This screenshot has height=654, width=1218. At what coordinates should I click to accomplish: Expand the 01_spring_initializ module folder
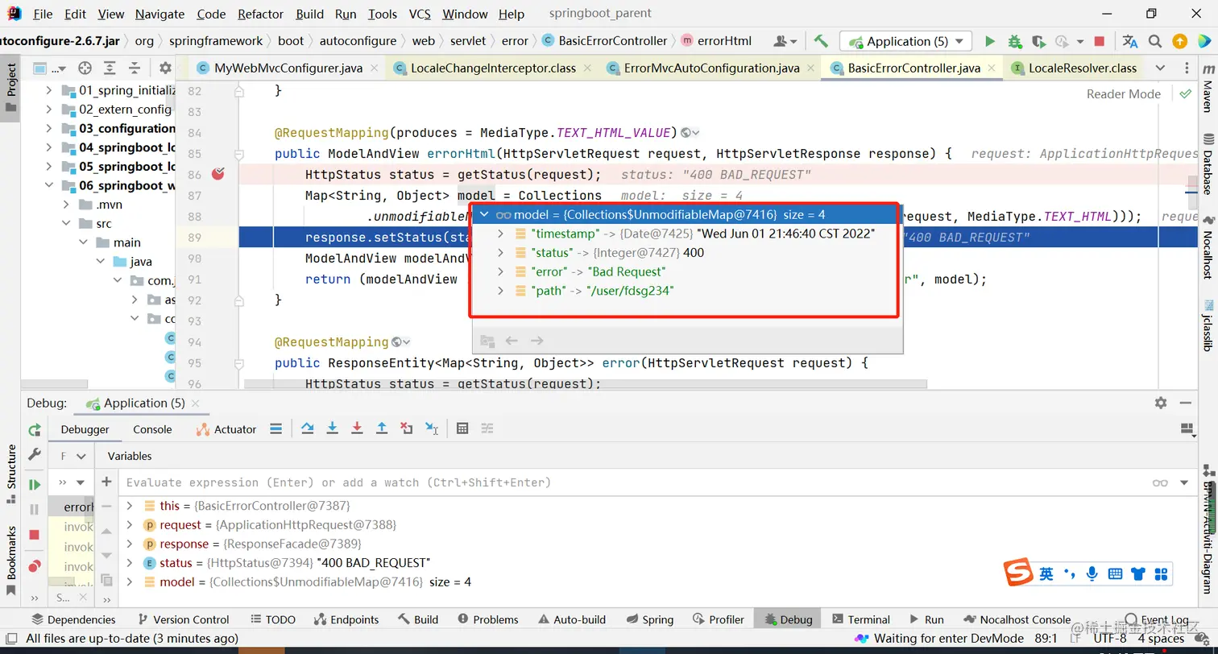click(x=49, y=89)
